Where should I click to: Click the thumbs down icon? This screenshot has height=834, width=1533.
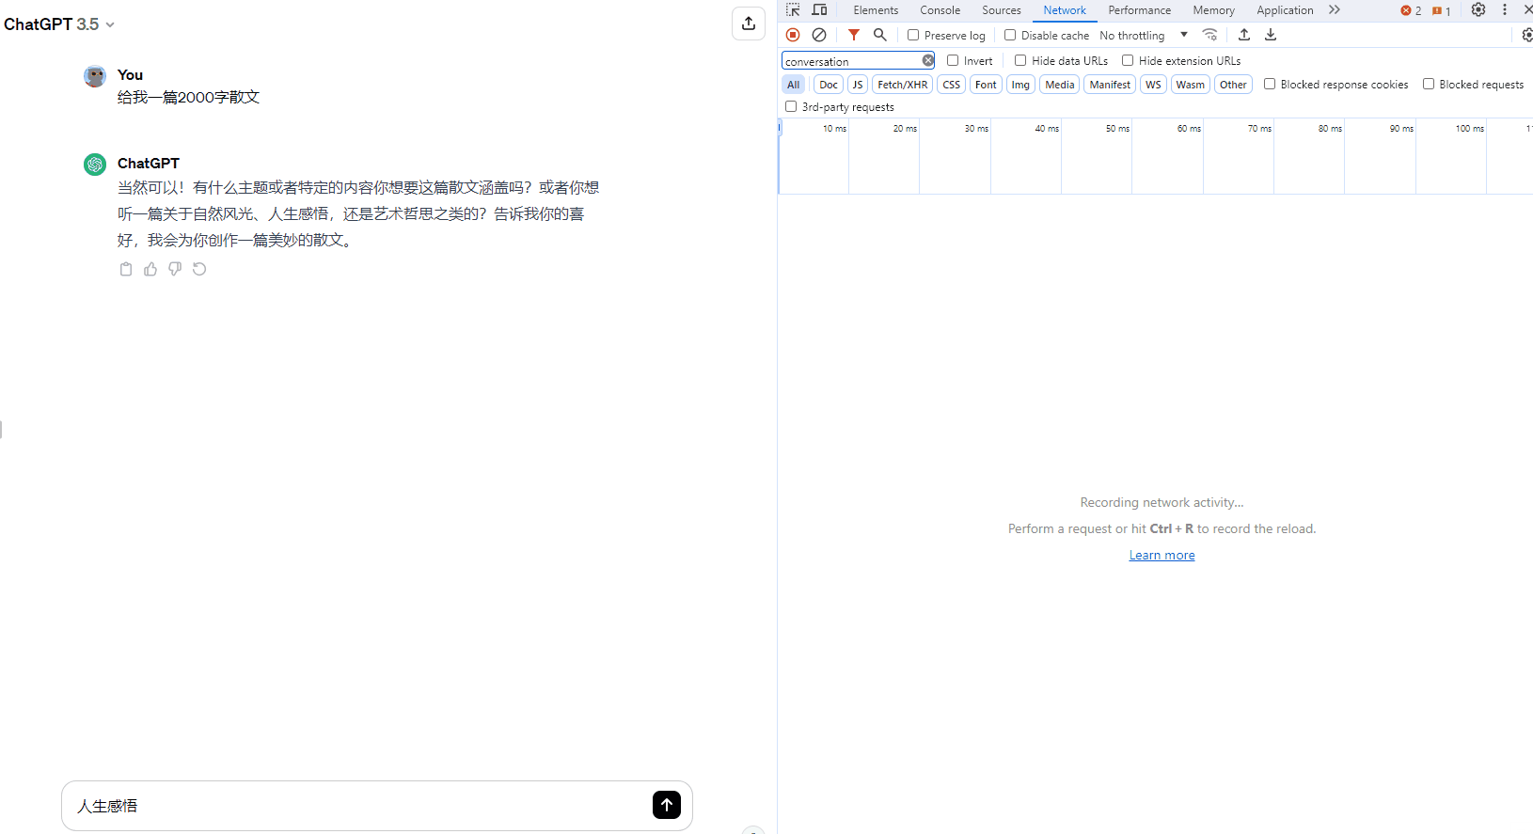[x=175, y=270]
